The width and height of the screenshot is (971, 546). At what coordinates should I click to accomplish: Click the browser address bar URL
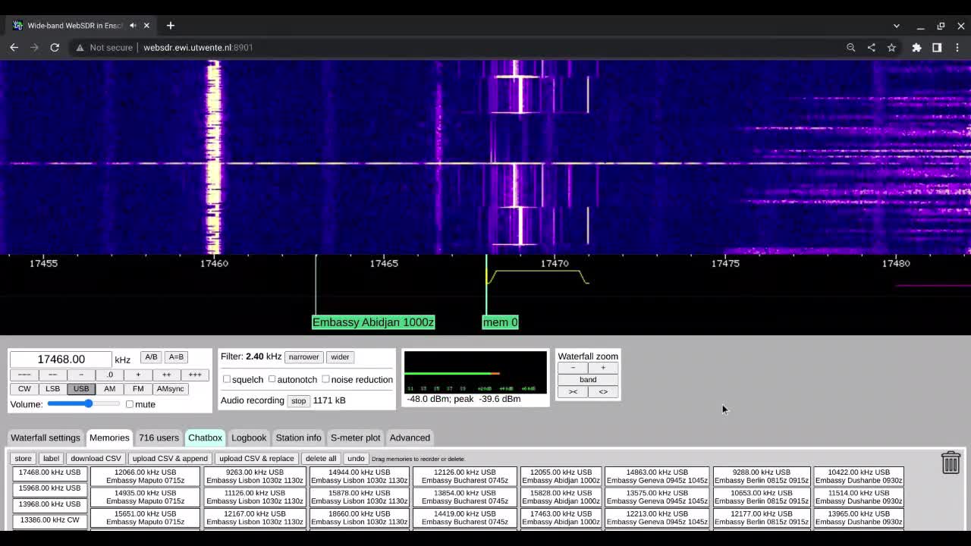click(x=198, y=47)
